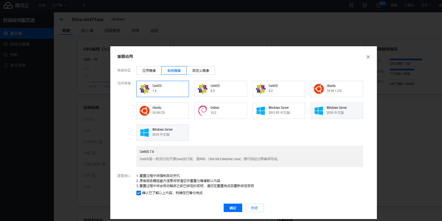Click the grid tools icon in top bar
442x221 pixels.
tap(351, 5)
